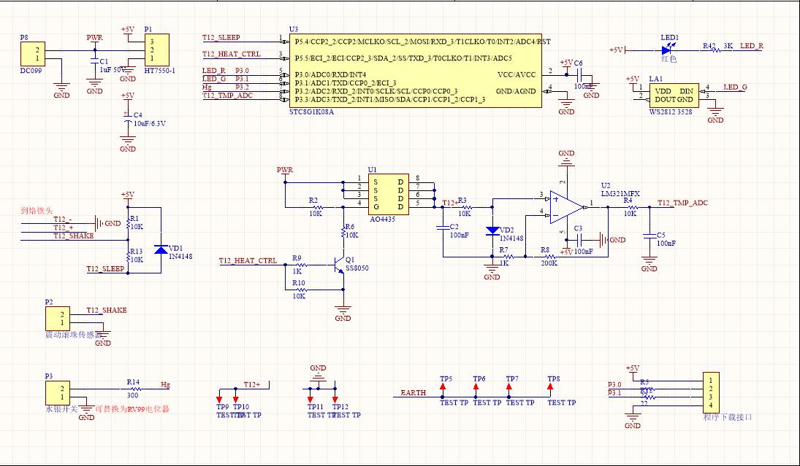Click the VD2 diode symbol
The image size is (800, 466).
[492, 231]
